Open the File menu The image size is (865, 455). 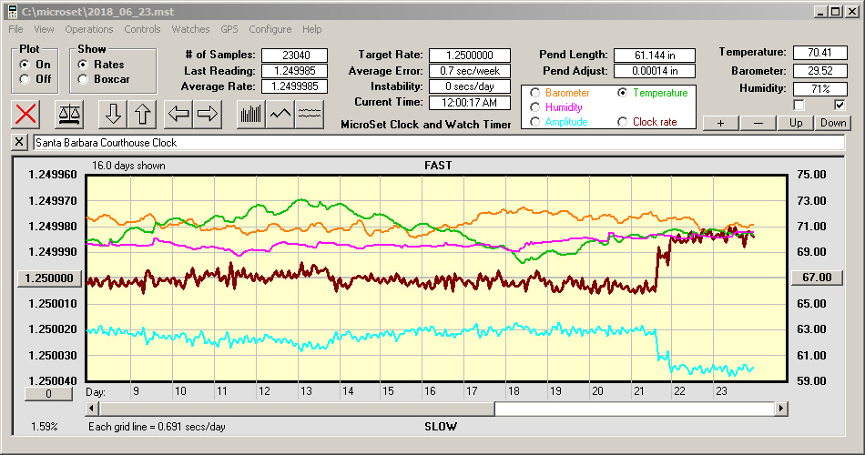click(x=15, y=29)
